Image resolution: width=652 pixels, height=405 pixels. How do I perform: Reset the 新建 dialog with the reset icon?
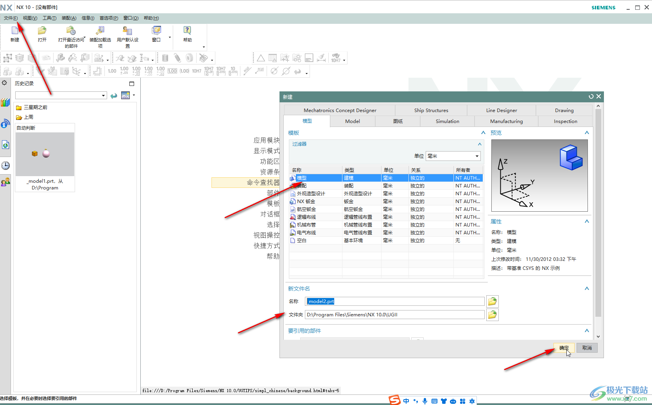591,96
